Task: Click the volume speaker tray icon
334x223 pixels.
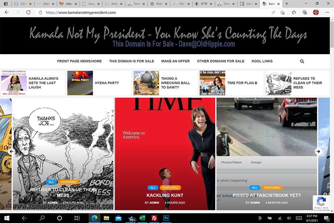Action: 289,218
